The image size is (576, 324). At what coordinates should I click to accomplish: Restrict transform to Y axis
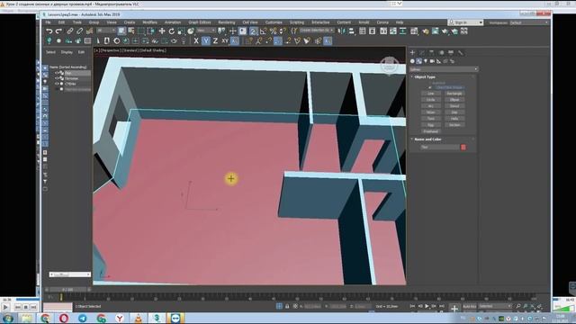[x=206, y=40]
